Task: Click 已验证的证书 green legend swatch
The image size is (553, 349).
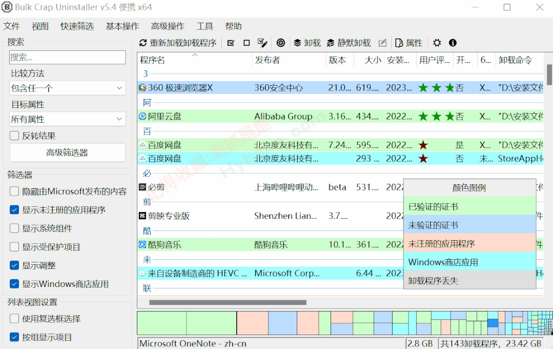Action: 470,206
